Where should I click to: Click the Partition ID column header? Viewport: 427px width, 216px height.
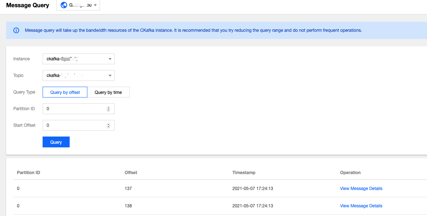click(x=29, y=172)
